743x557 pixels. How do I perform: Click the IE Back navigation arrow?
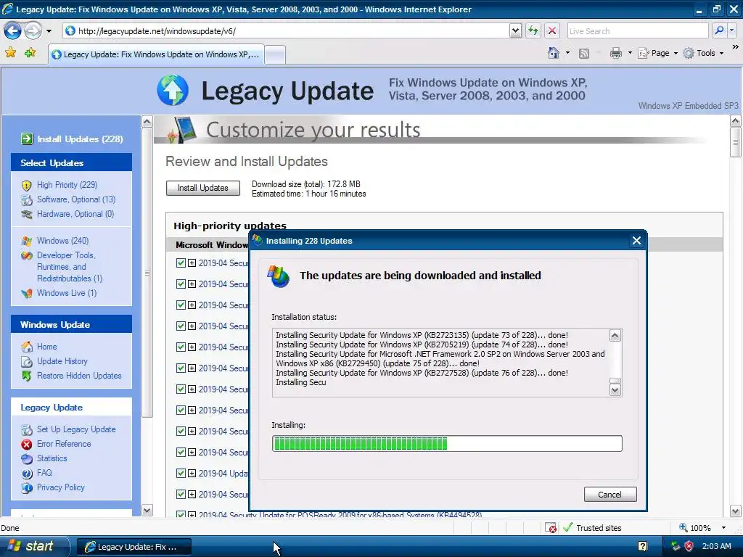(x=12, y=31)
